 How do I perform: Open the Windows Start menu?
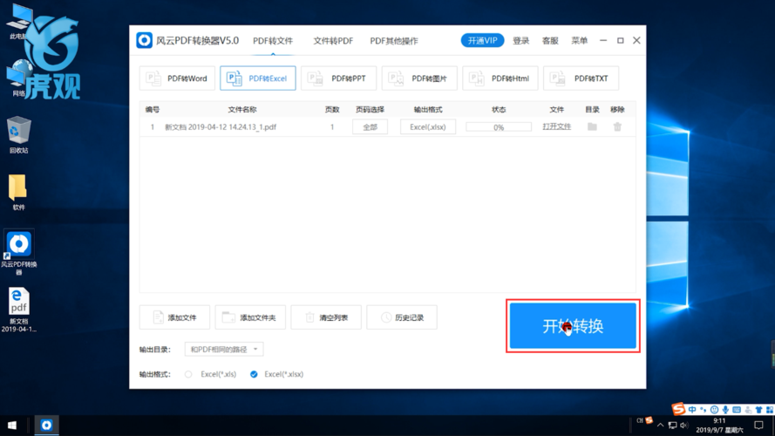click(12, 426)
